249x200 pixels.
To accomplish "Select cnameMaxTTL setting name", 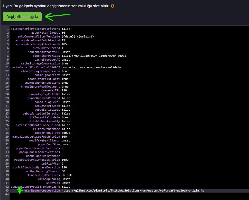I will pos(51,90).
